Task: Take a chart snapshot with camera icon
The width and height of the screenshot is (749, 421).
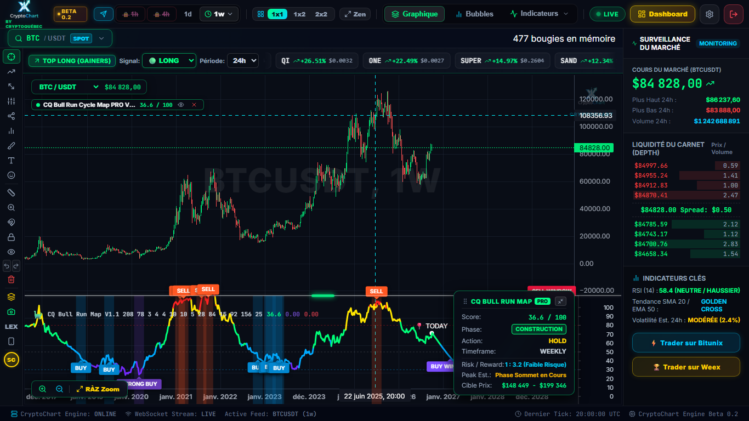Action: point(11,311)
